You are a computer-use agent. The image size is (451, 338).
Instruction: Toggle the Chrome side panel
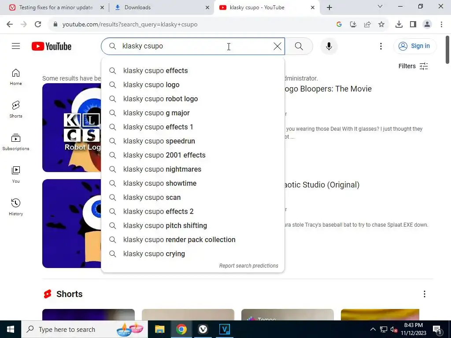[413, 25]
